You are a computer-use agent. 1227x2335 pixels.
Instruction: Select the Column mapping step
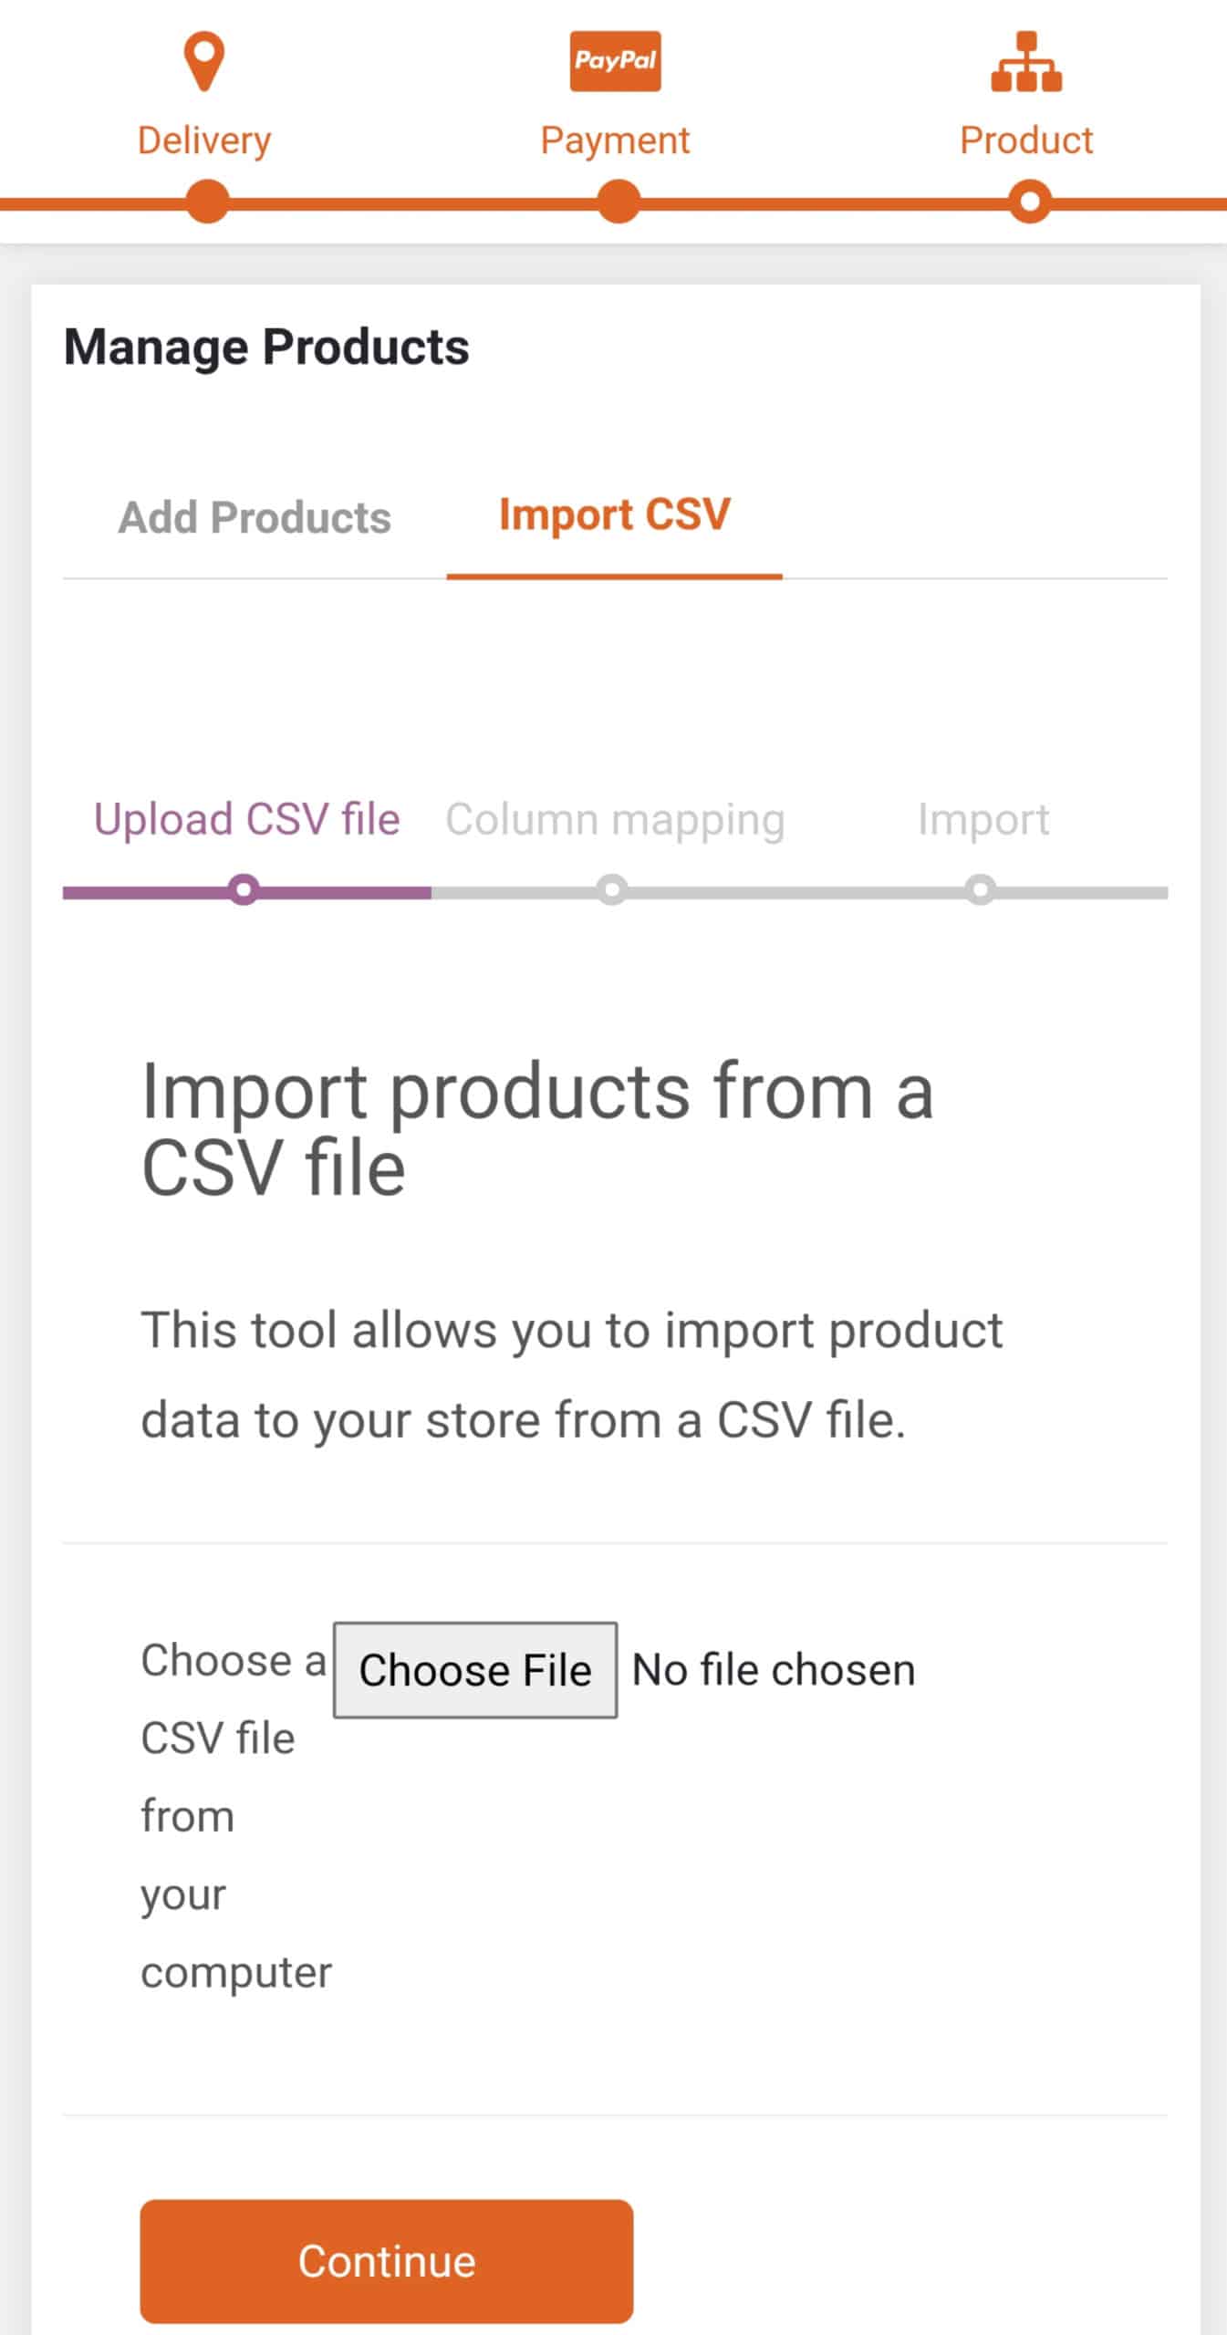[614, 819]
